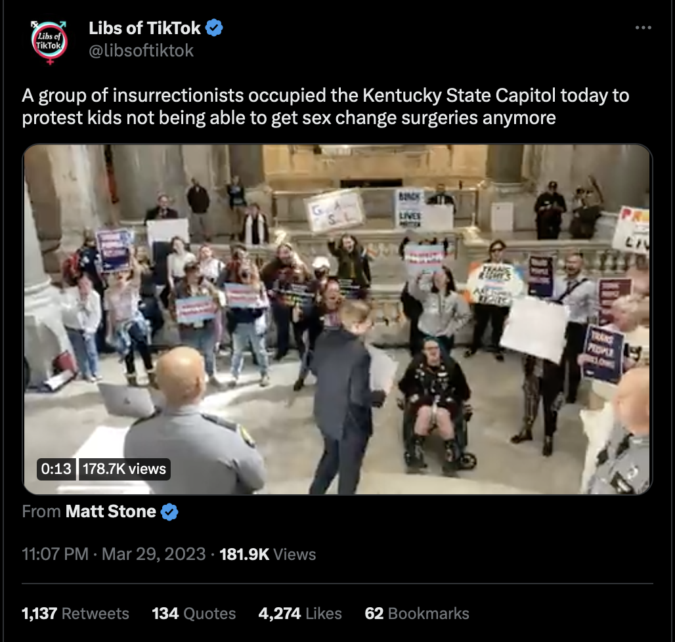Click the tweet text about Kentucky State Capitol
Image resolution: width=675 pixels, height=642 pixels.
click(326, 106)
